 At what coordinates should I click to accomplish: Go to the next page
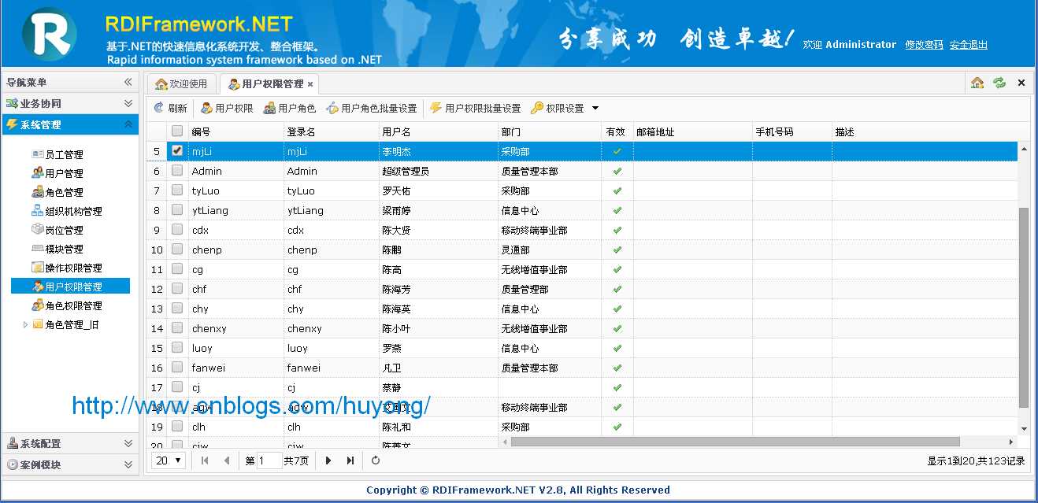pyautogui.click(x=328, y=460)
